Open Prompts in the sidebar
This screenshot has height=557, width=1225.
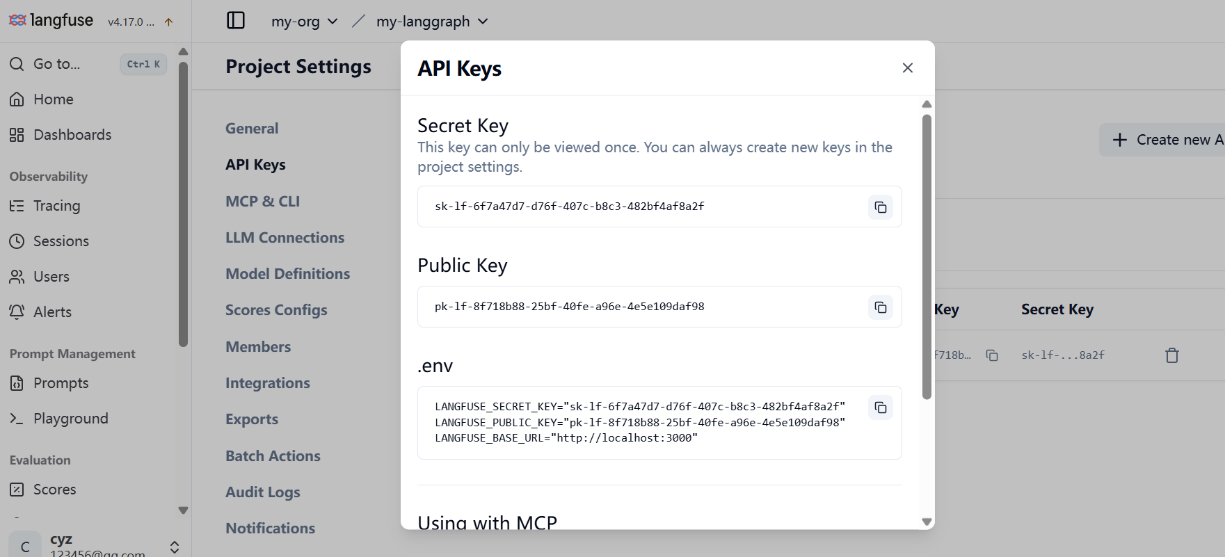click(88, 383)
